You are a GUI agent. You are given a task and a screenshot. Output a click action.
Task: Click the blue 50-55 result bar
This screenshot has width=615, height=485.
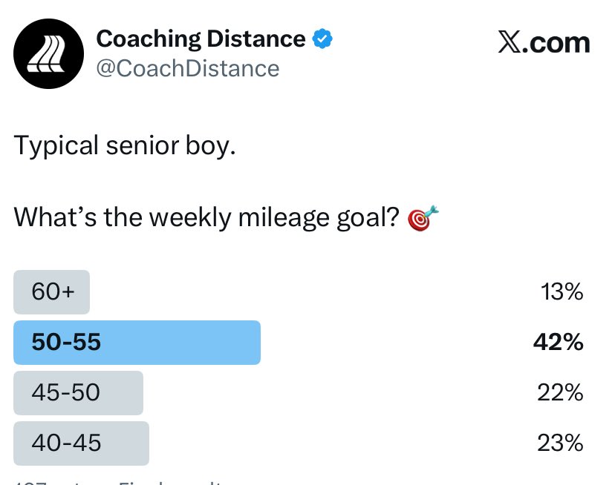coord(137,343)
